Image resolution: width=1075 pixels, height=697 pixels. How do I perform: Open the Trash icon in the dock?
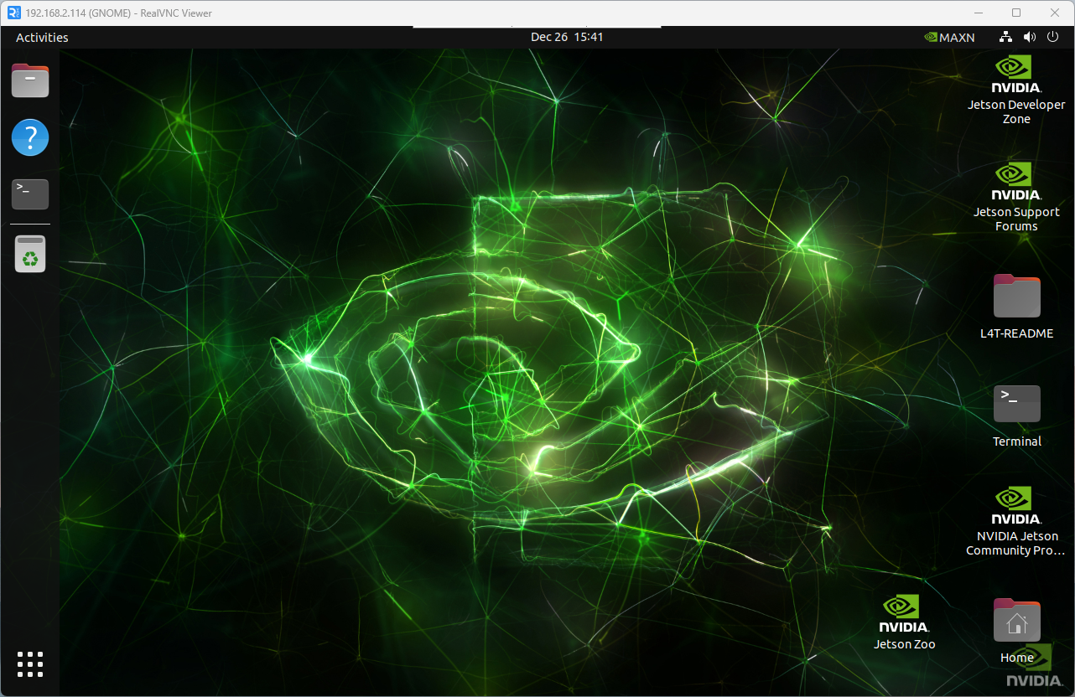coord(29,254)
